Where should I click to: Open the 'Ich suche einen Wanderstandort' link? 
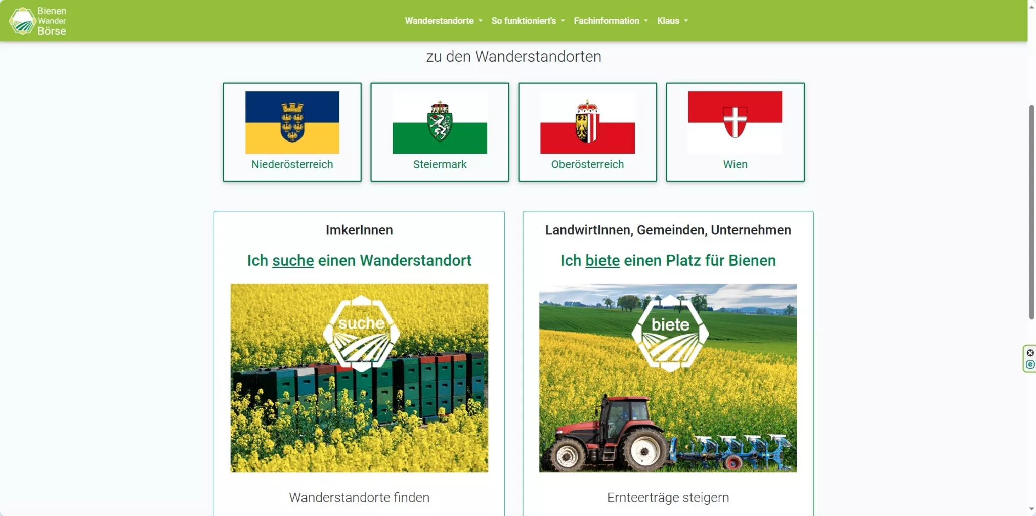point(359,260)
